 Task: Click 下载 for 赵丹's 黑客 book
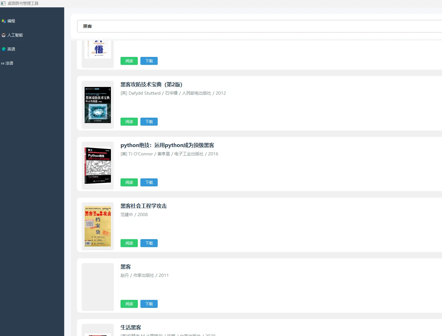149,304
